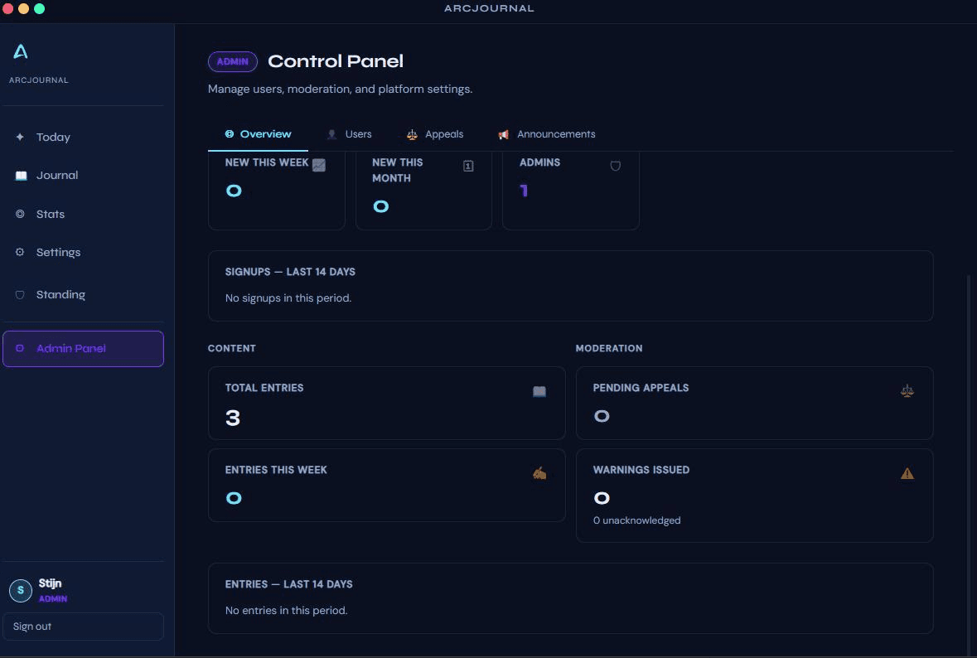Click the ARCJOURNAL name under the sidebar logo
Image resolution: width=977 pixels, height=658 pixels.
39,80
